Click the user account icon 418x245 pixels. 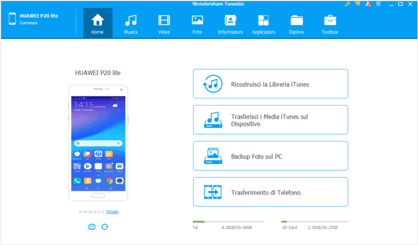[367, 4]
